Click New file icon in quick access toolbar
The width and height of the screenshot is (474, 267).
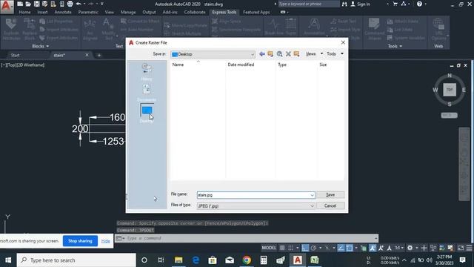[x=20, y=4]
